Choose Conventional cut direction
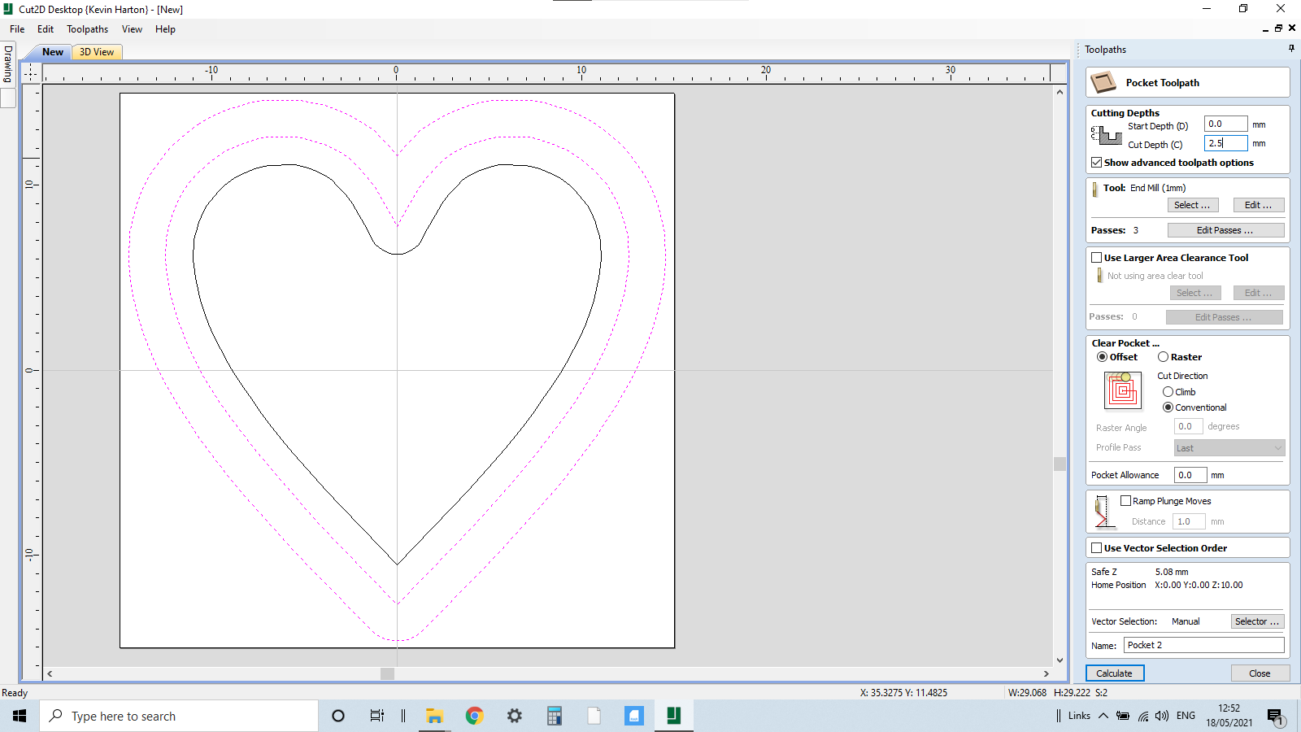Screen dimensions: 1301x732 click(1168, 407)
